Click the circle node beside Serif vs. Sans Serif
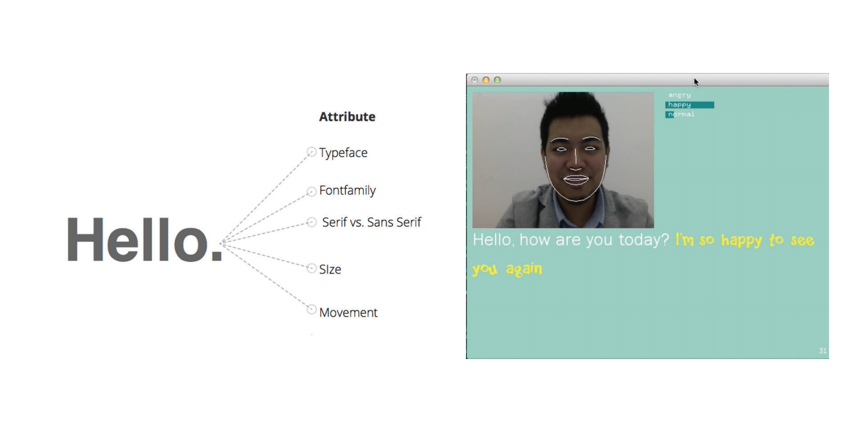854x425 pixels. tap(311, 222)
